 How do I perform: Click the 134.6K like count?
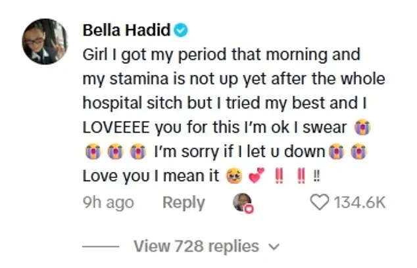coord(360,203)
